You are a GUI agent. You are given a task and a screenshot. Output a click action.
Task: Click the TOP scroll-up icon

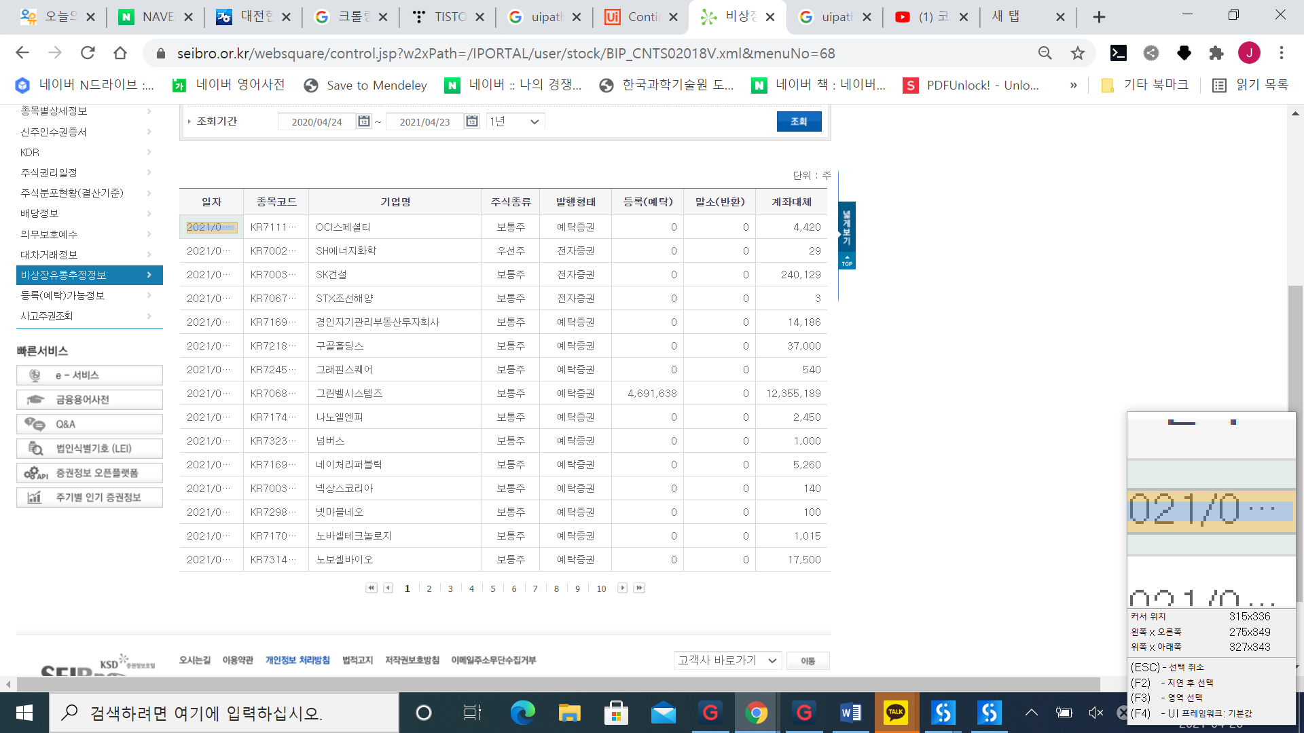pyautogui.click(x=847, y=261)
